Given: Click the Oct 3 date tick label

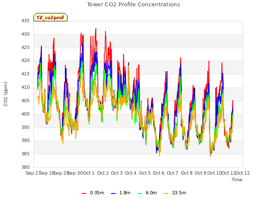Looking at the screenshot, I should pos(117,173).
